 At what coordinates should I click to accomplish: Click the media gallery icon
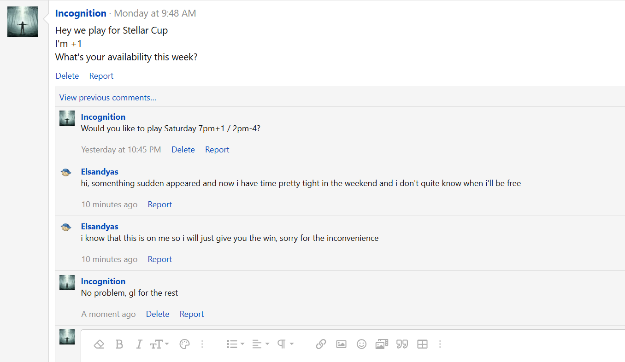(382, 344)
